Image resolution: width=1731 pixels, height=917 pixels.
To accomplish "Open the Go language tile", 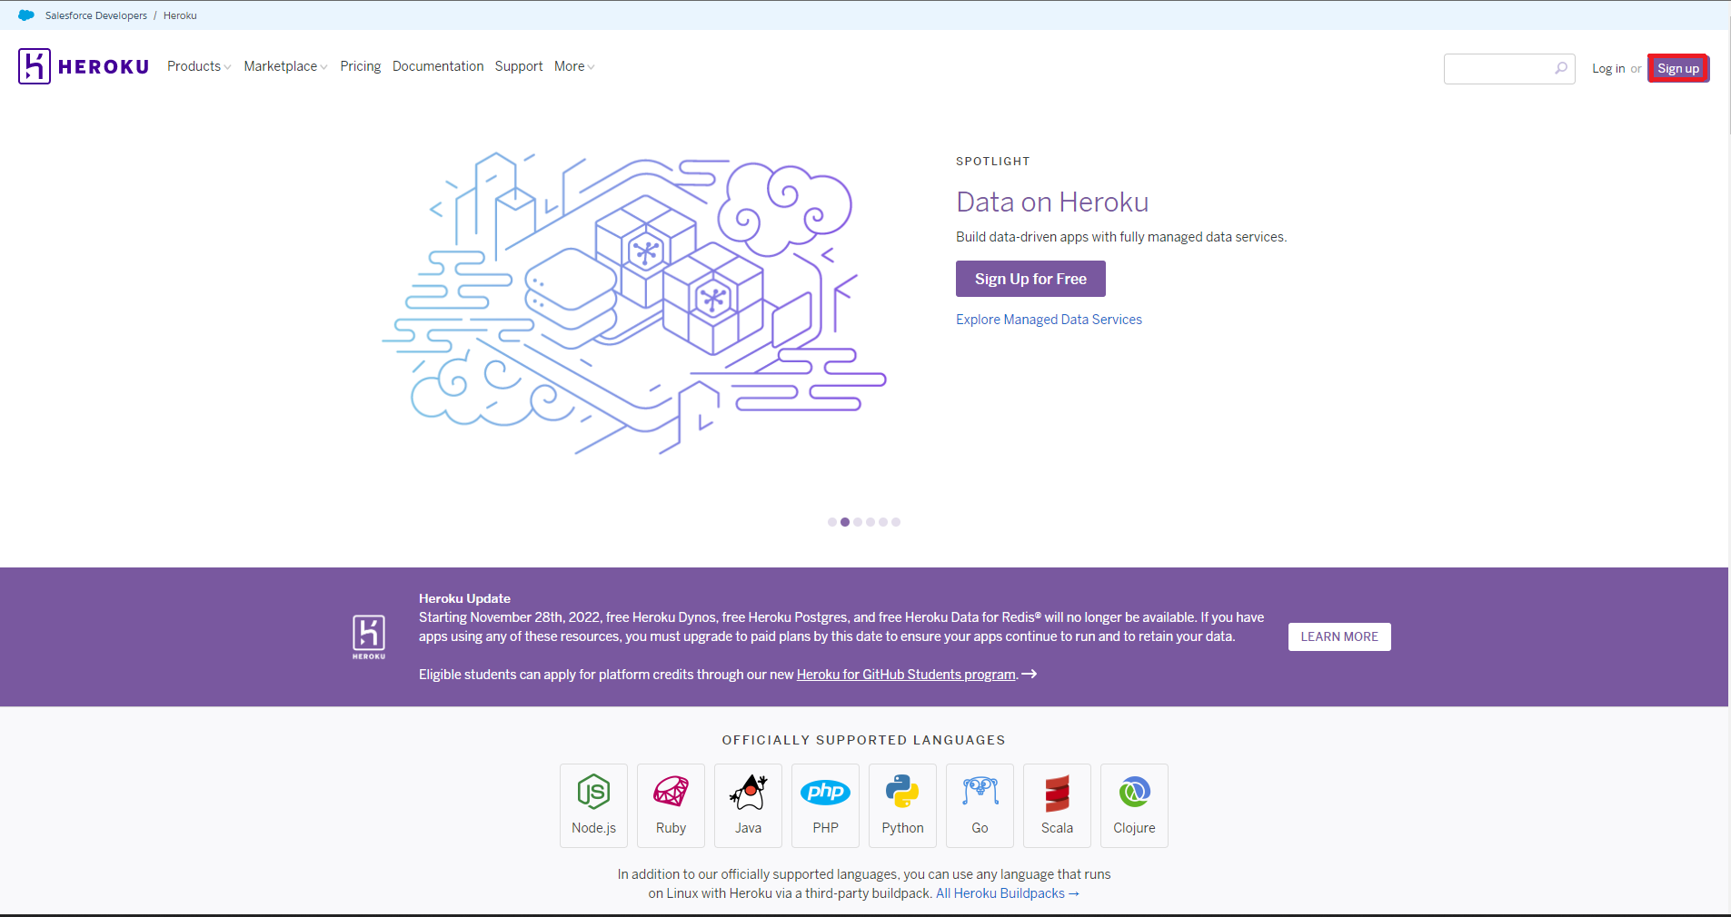I will 980,805.
